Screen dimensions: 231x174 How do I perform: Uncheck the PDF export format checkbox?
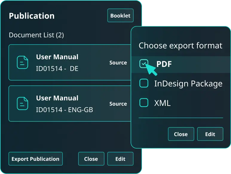pyautogui.click(x=144, y=64)
